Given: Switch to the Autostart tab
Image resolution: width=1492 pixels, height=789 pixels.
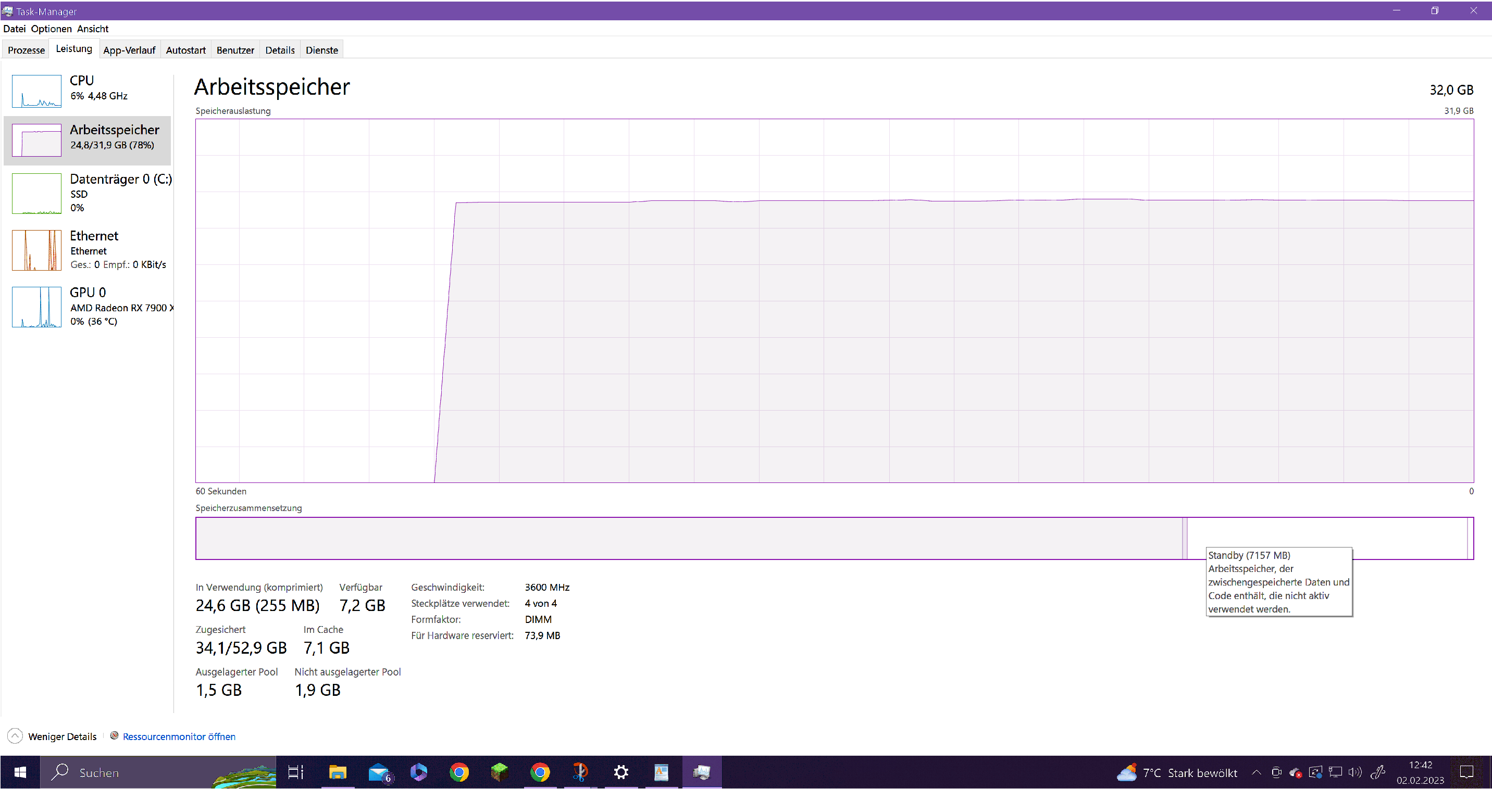Looking at the screenshot, I should 185,50.
